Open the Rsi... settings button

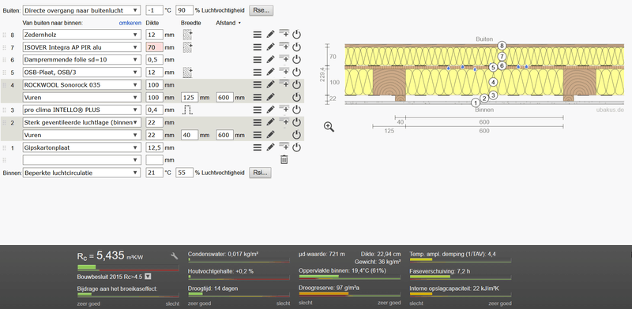(260, 173)
